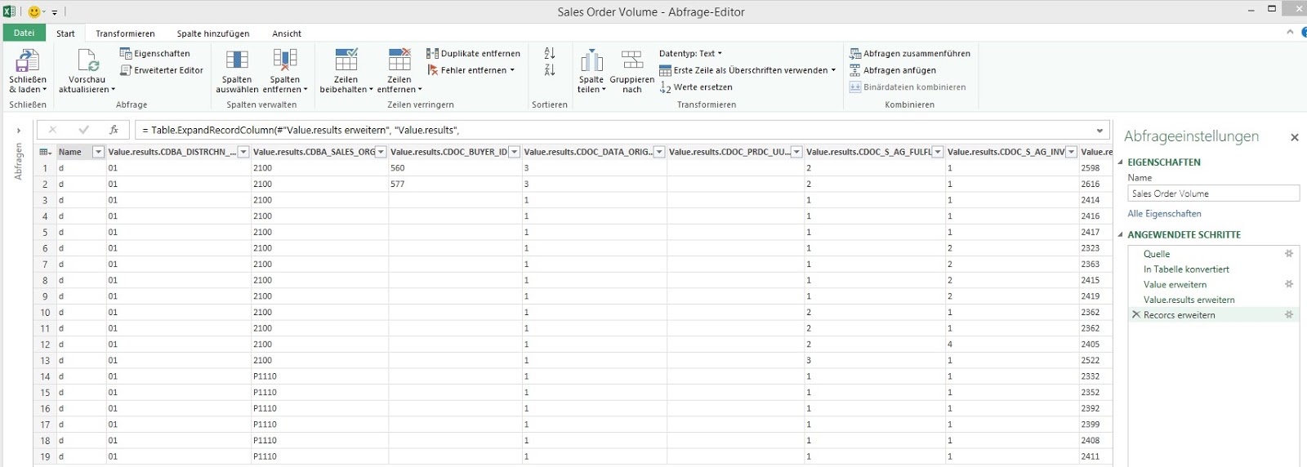The width and height of the screenshot is (1307, 467).
Task: Expand the Datentyp: Text dropdown
Action: click(691, 54)
